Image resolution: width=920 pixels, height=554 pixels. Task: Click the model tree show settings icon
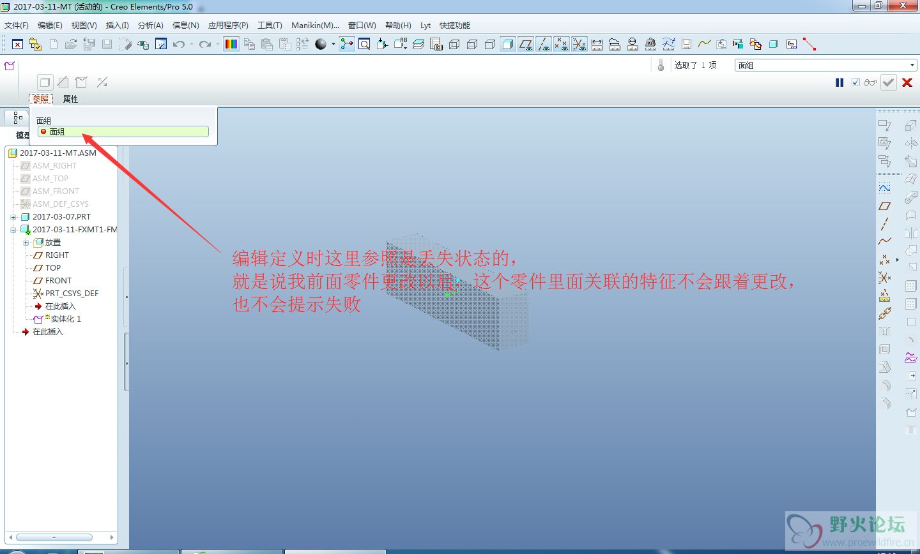click(x=17, y=117)
